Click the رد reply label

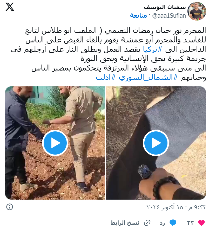tap(162, 223)
